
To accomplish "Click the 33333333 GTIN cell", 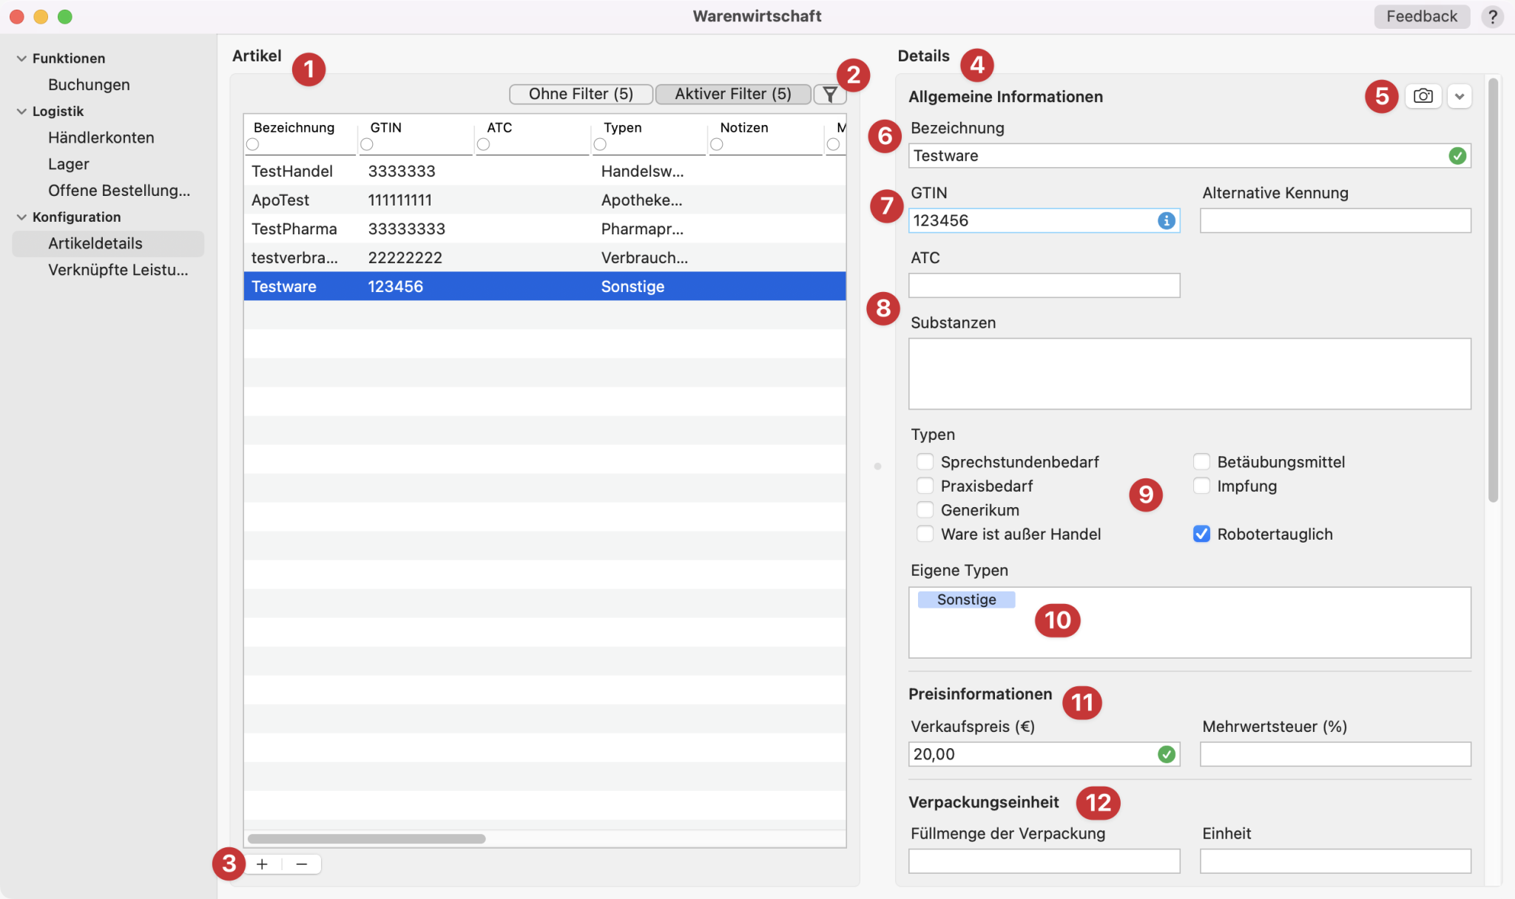I will tap(407, 228).
